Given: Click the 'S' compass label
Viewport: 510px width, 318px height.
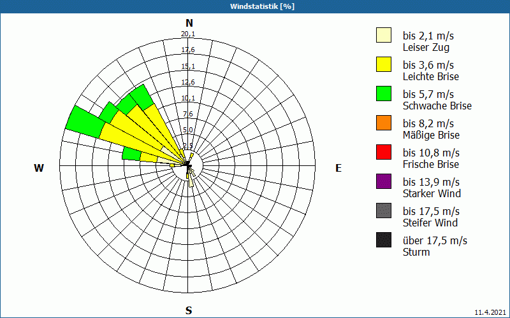Looking at the screenshot, I should coord(189,310).
